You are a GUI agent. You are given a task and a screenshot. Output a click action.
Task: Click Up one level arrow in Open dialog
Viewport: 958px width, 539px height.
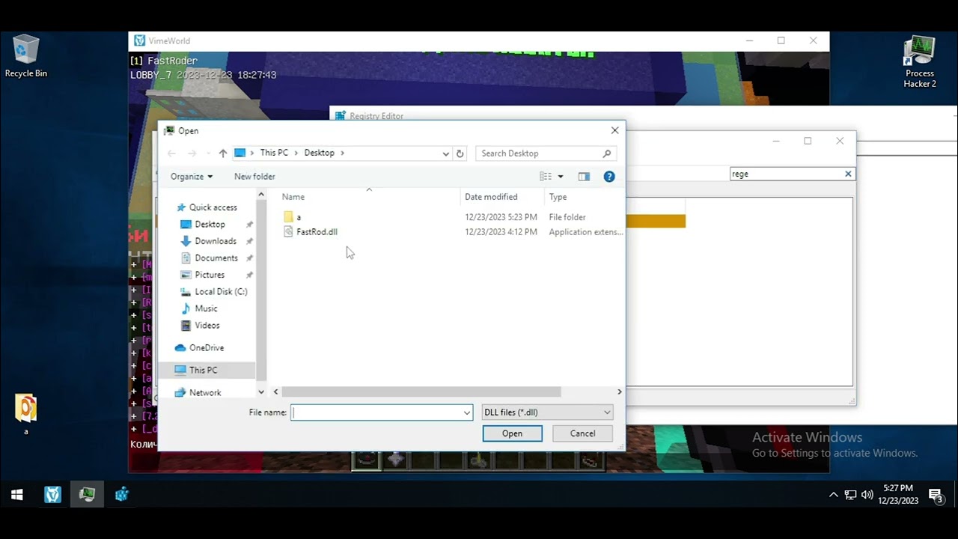(x=222, y=153)
